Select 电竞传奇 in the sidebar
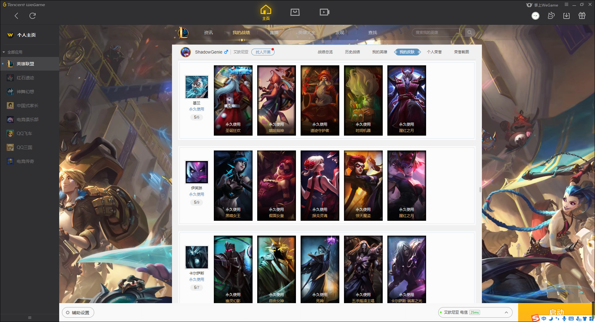This screenshot has width=595, height=322. 29,161
